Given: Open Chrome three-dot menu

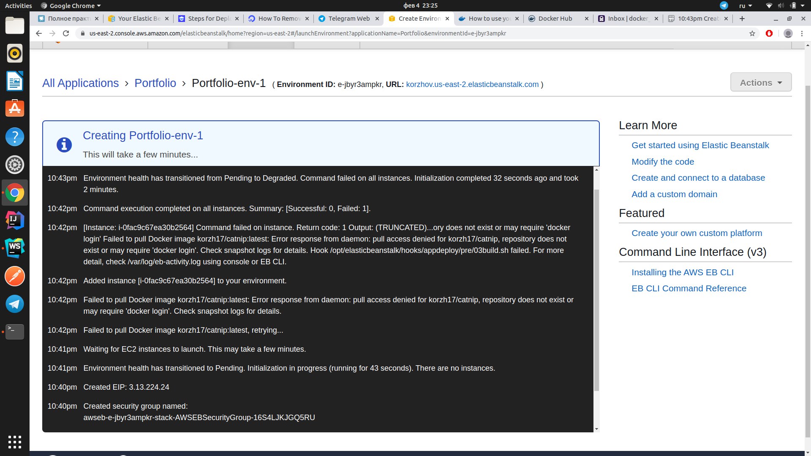Looking at the screenshot, I should click(802, 33).
